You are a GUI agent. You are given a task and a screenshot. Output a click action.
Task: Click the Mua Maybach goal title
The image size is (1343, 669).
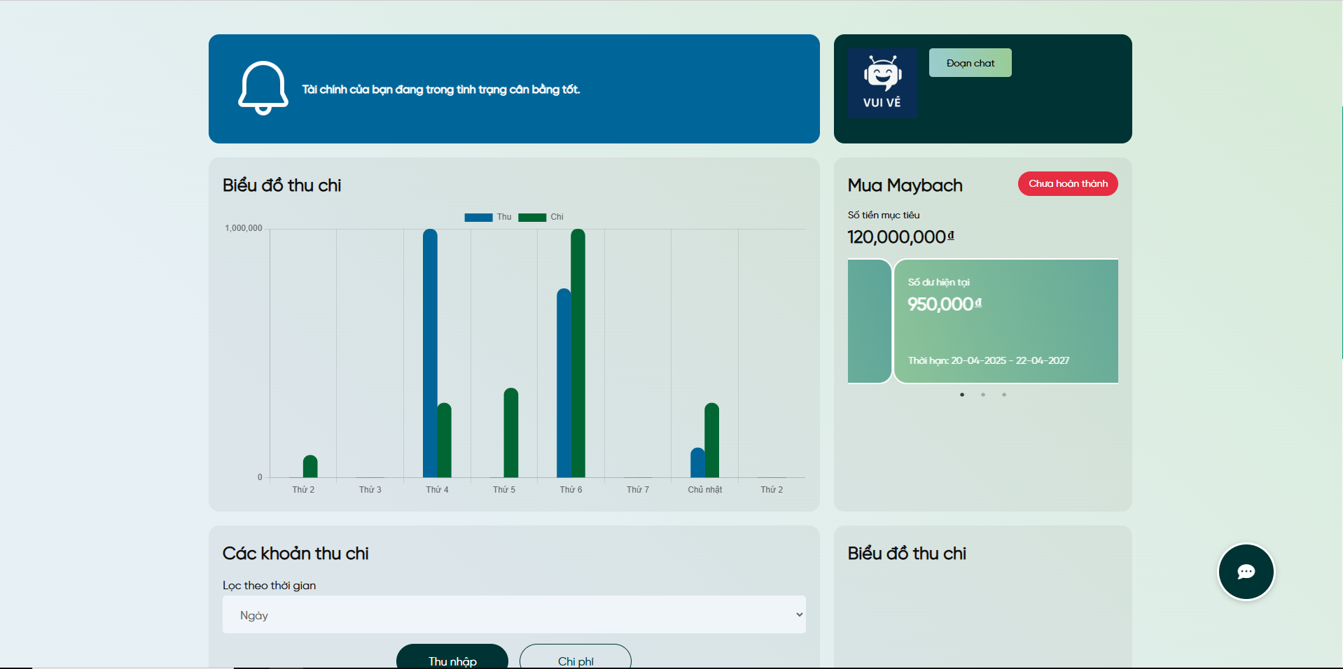tap(905, 185)
